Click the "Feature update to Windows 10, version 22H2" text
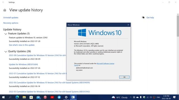179x100 pixels. tap(28, 37)
